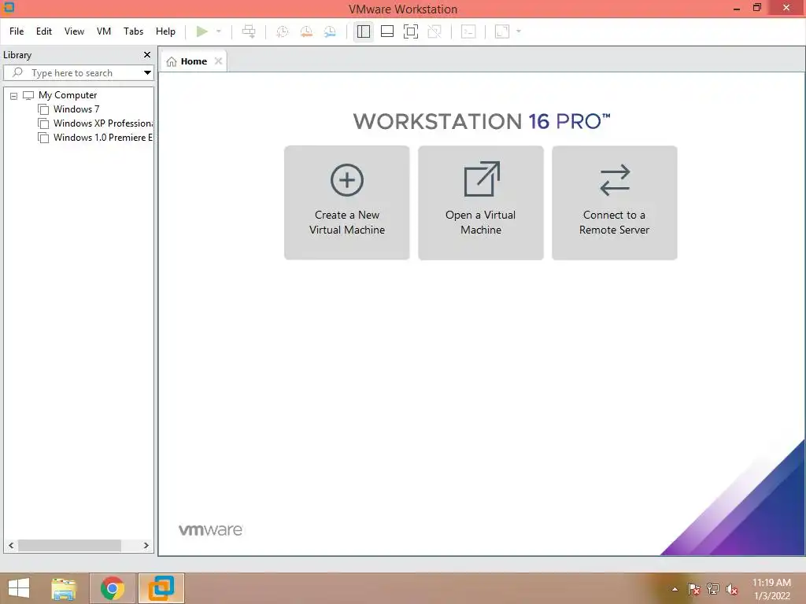Open the Help menu

coord(165,31)
